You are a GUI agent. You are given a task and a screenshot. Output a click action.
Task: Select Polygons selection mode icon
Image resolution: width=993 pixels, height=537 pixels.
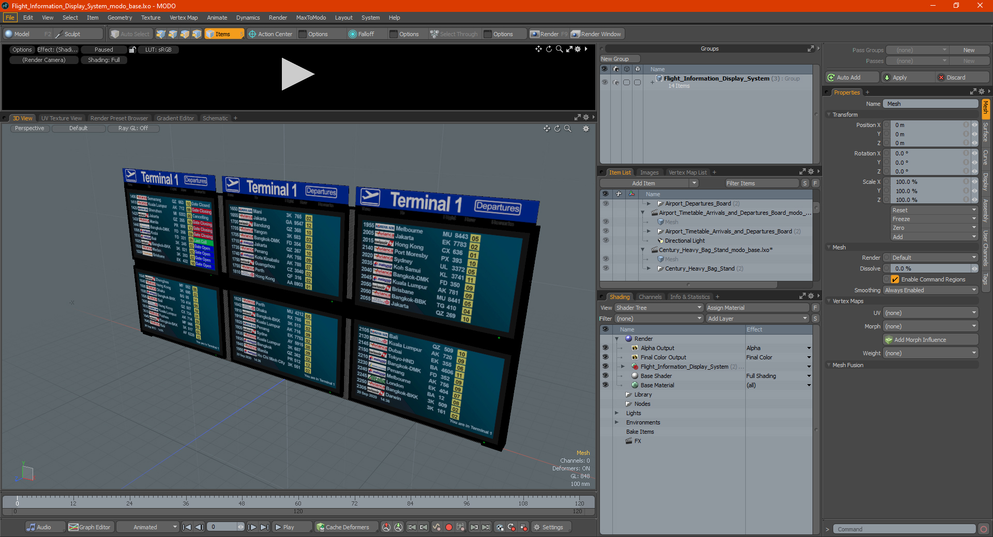[185, 34]
